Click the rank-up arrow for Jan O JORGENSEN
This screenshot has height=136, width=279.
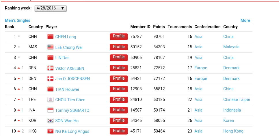[19, 78]
